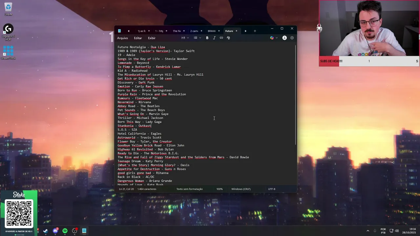Toggle italic formatting

coord(214,38)
